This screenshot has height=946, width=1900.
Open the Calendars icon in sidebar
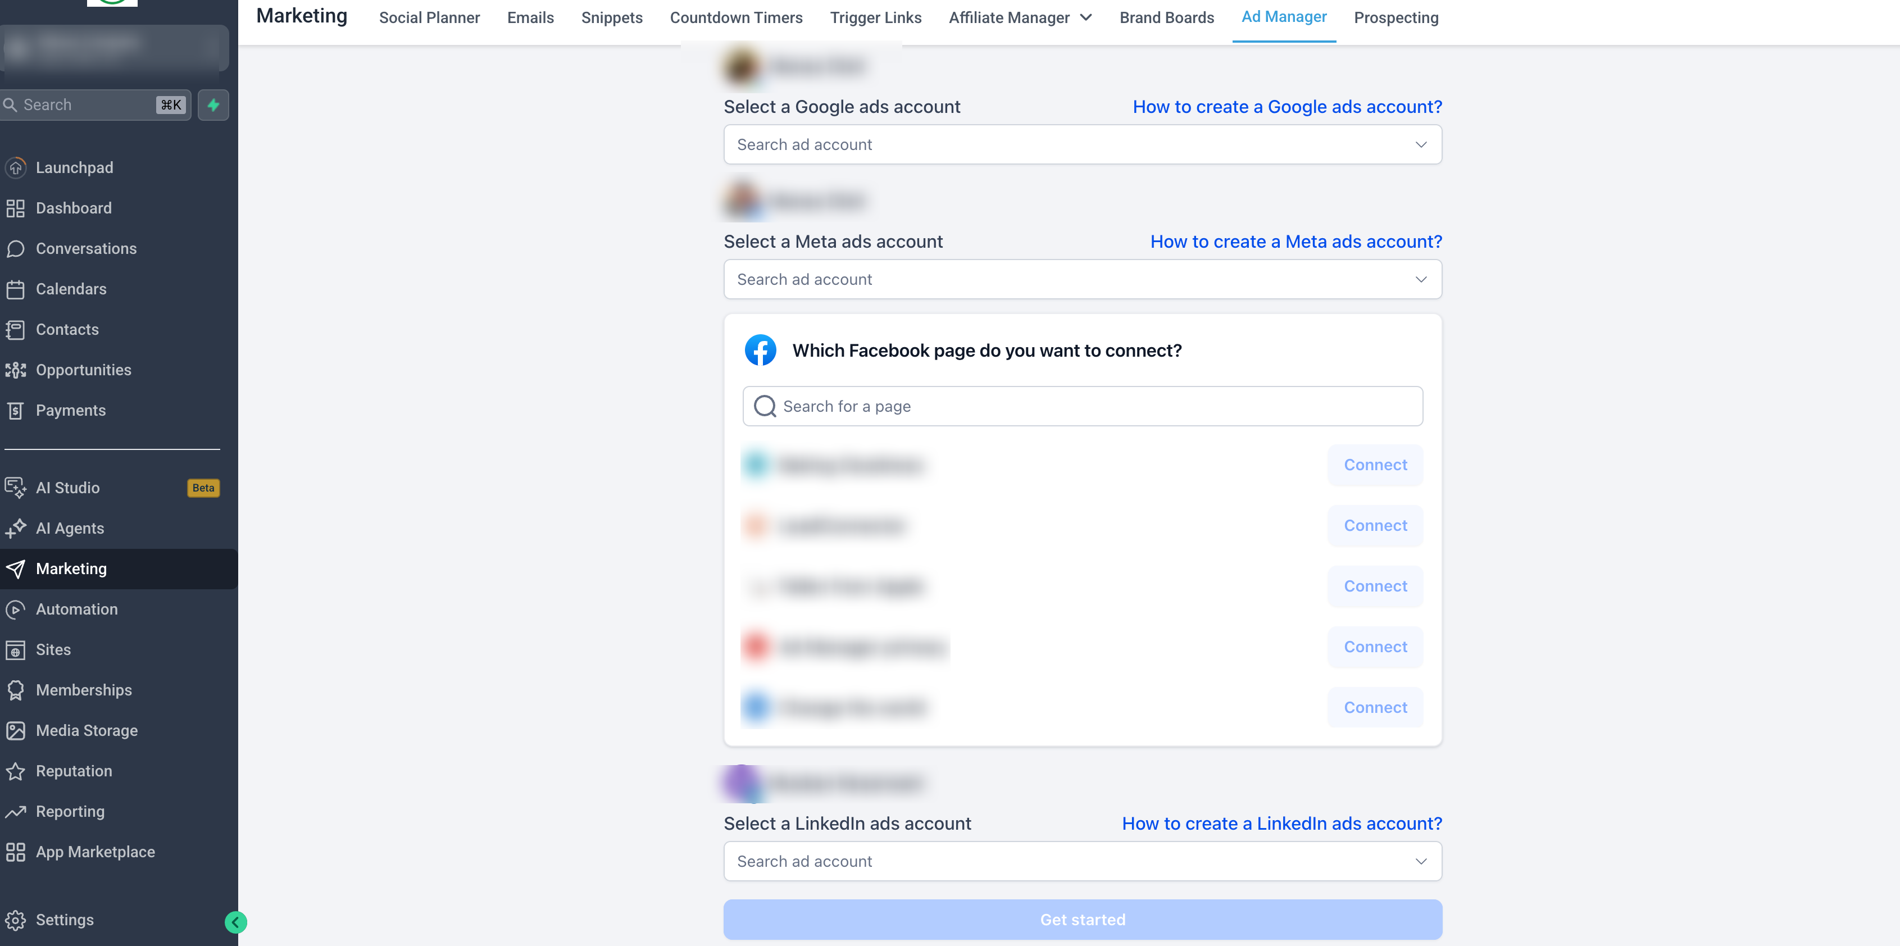click(16, 289)
